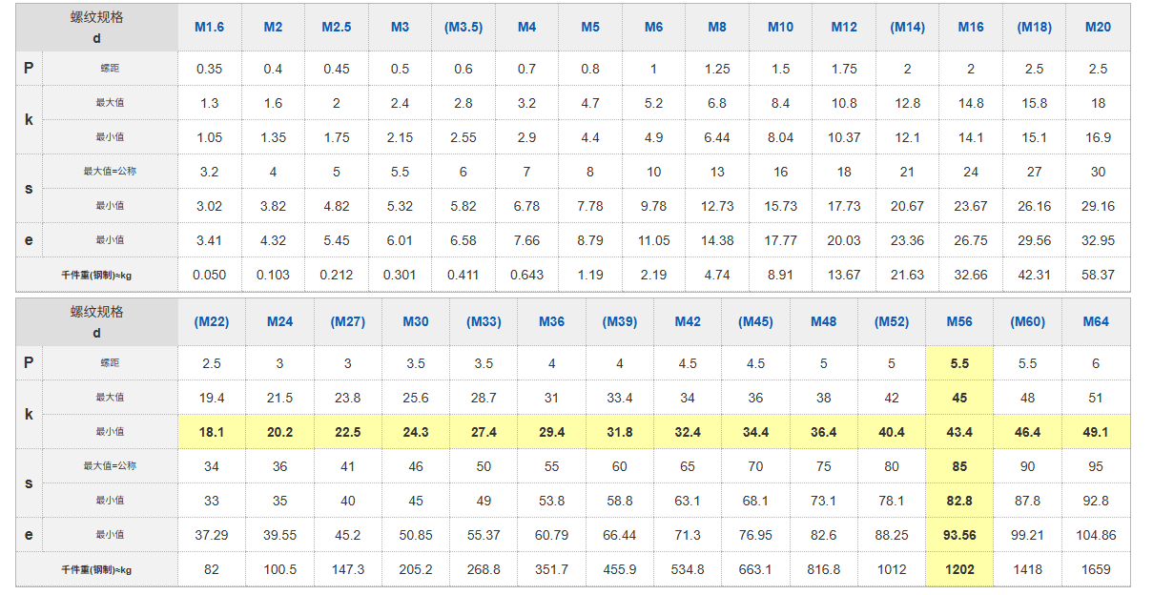Click the highlighted value 93.56 in row e
This screenshot has width=1153, height=595.
[959, 535]
